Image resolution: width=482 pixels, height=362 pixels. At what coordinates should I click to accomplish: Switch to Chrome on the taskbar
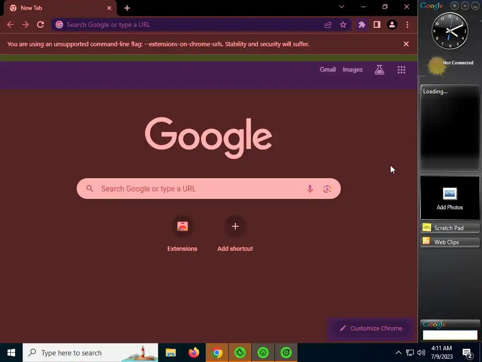pos(217,353)
